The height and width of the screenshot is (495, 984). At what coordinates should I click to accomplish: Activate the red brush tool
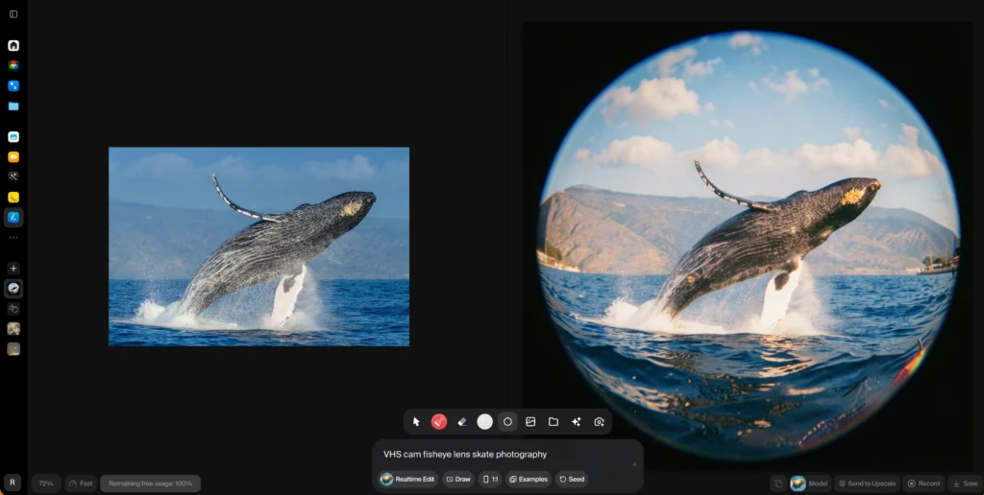coord(439,422)
